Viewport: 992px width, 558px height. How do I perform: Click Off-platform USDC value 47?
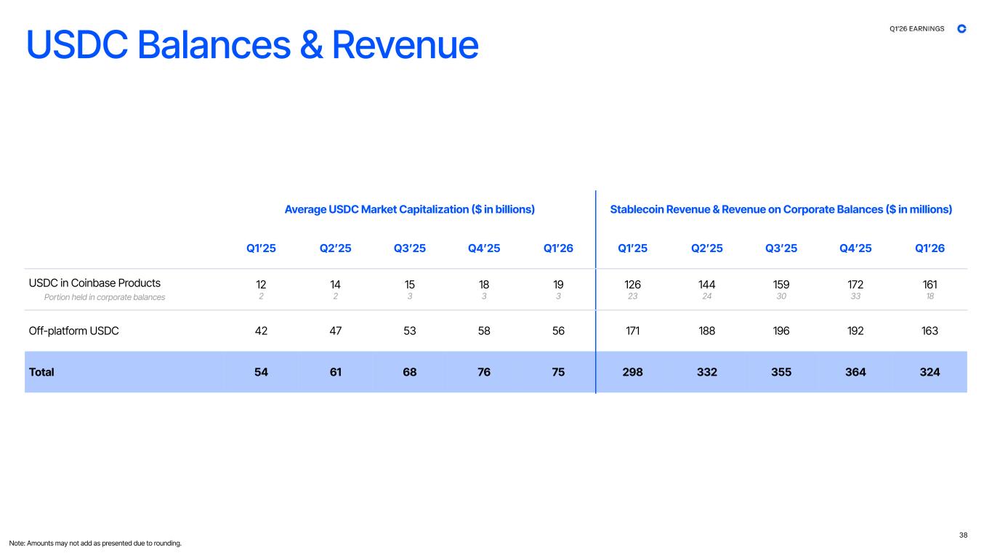pos(336,331)
